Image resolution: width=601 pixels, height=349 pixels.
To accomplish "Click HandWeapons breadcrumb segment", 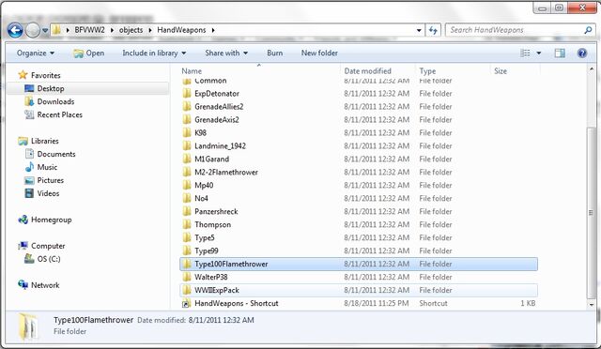I will coord(181,30).
